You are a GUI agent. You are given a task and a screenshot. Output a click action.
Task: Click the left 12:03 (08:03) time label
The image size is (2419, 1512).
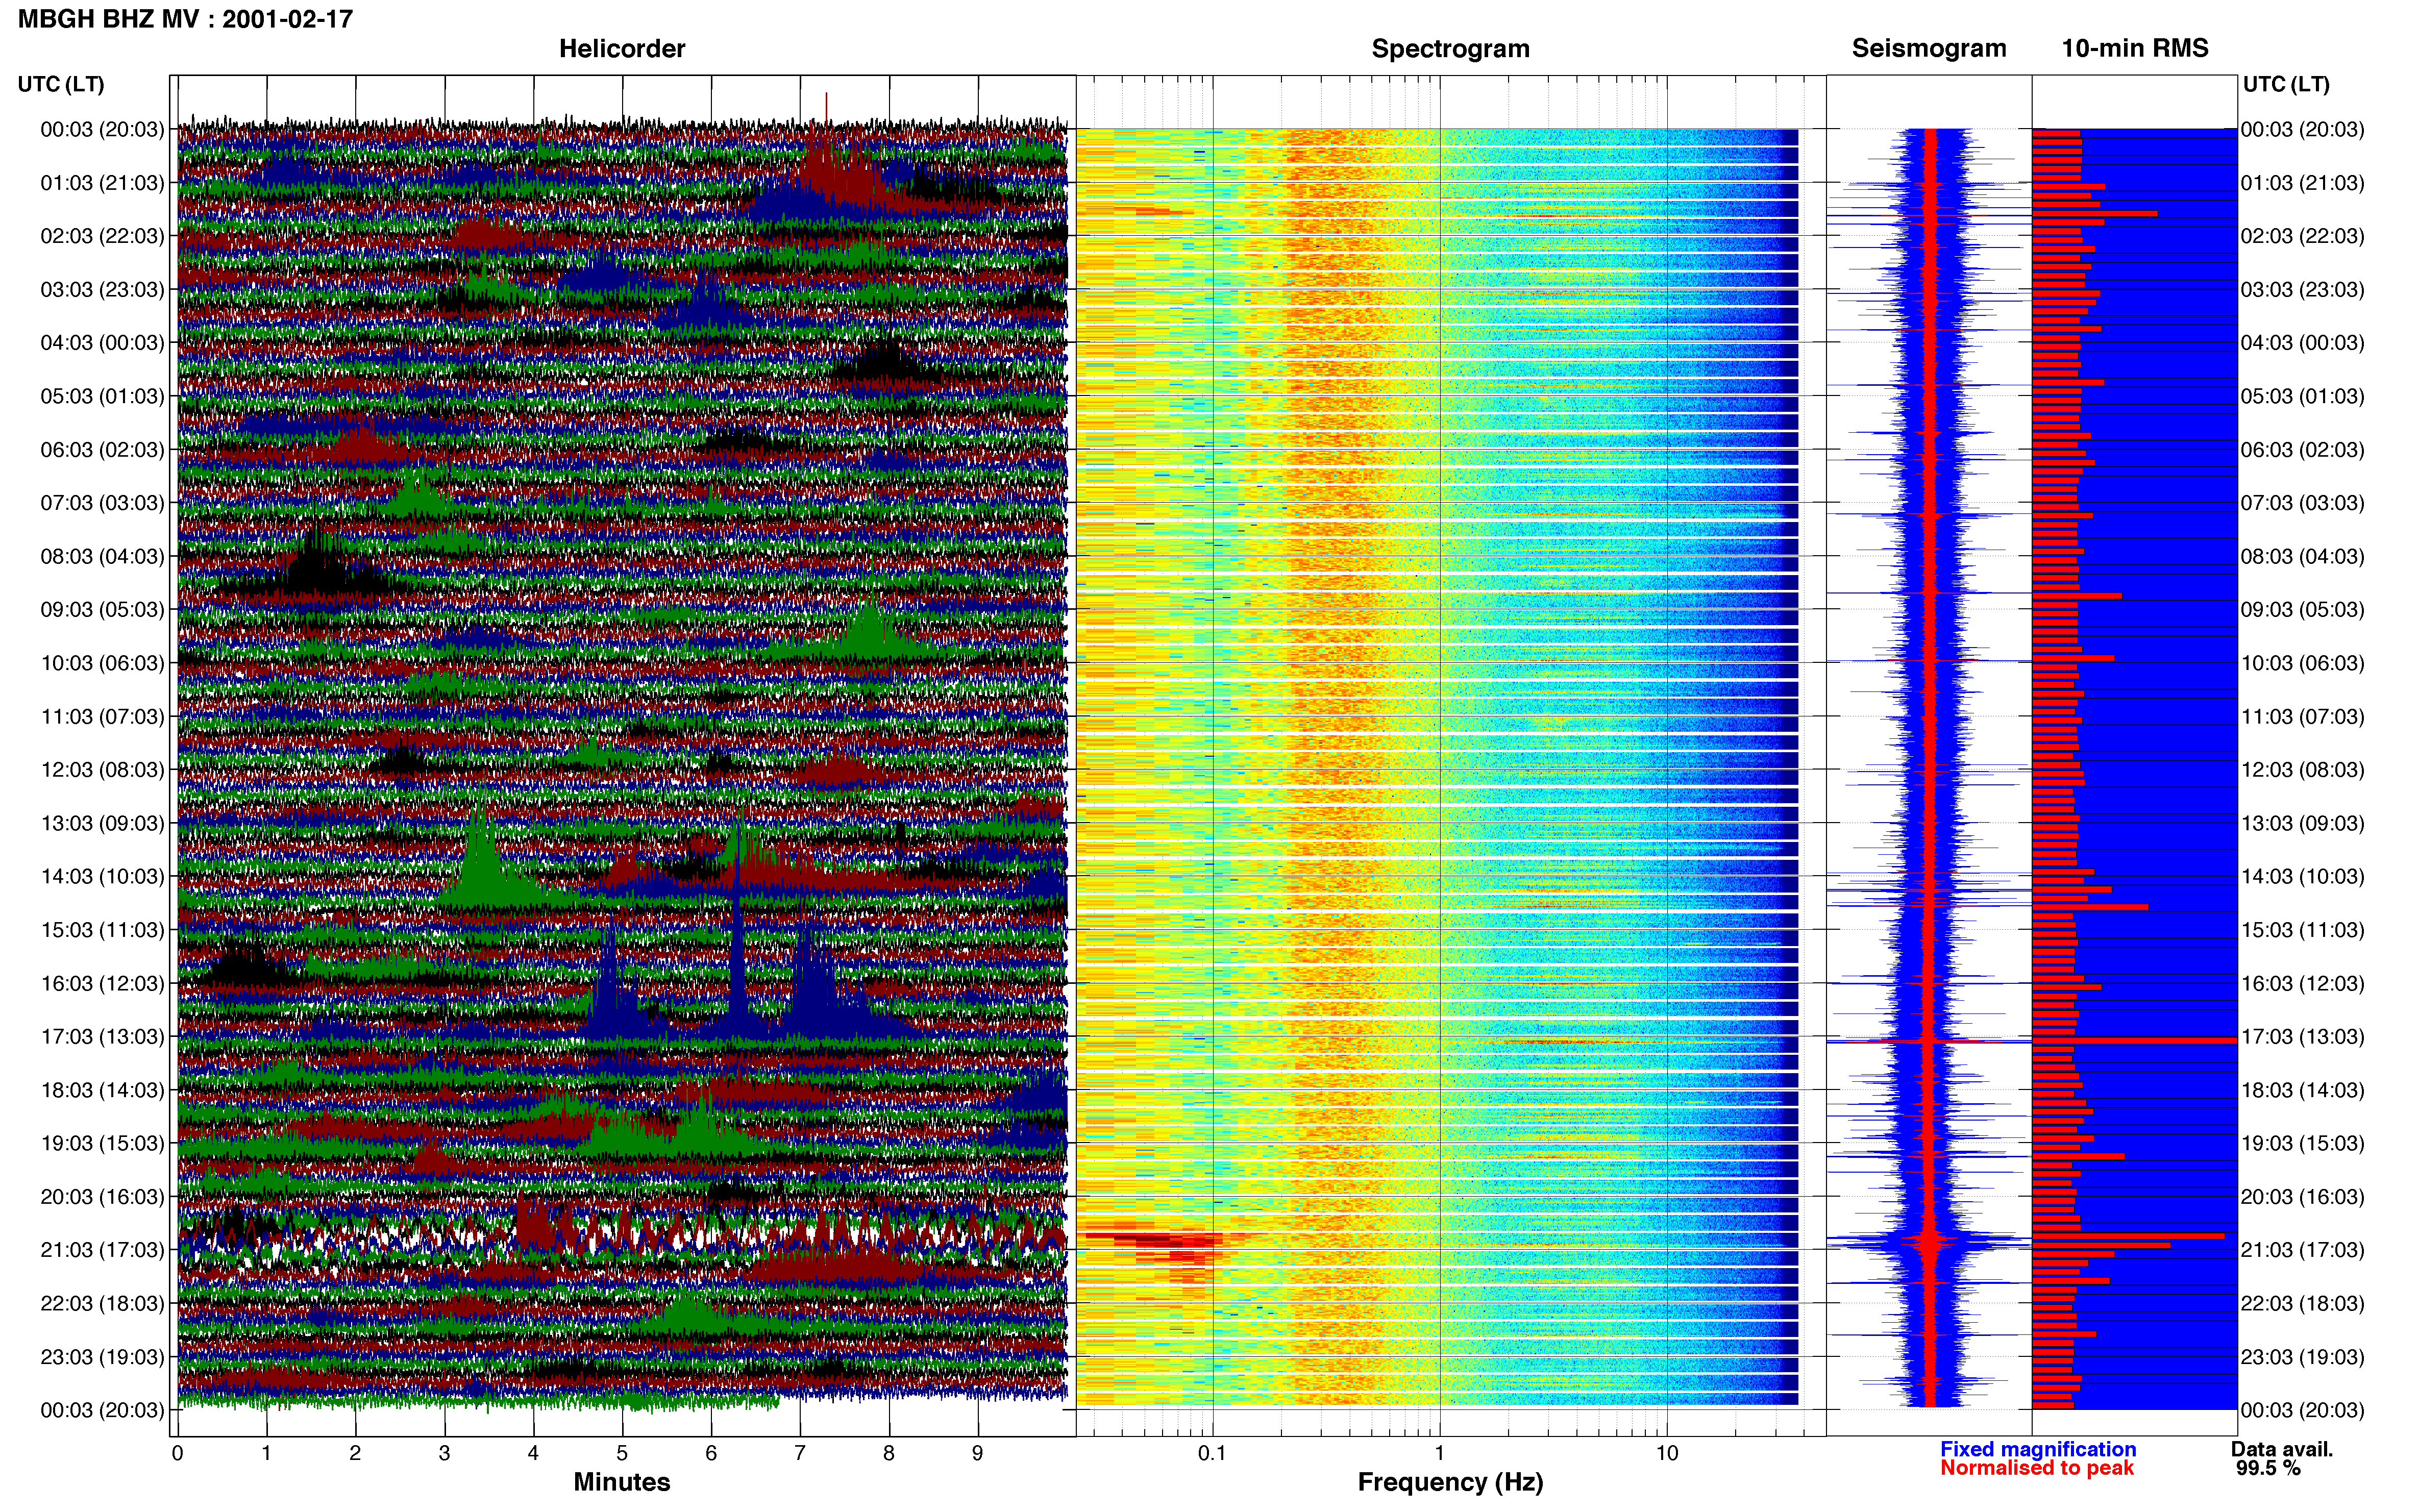[102, 770]
